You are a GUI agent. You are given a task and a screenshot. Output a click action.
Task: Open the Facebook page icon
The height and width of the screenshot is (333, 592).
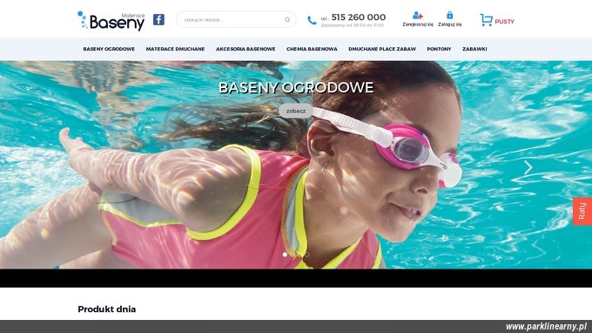(158, 20)
